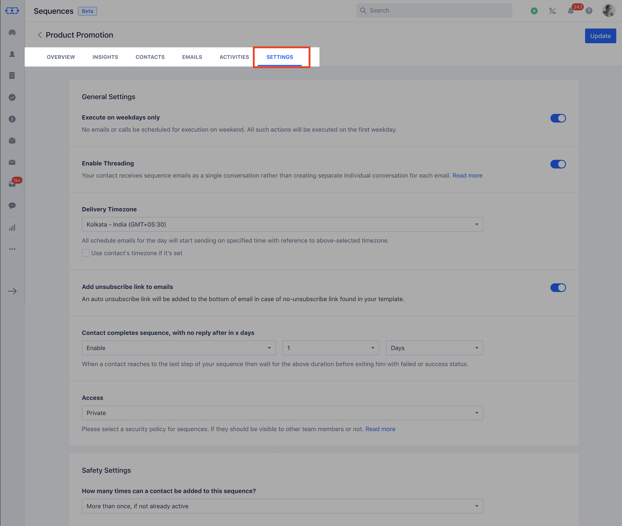Switch to Insights tab
The image size is (622, 526).
105,57
